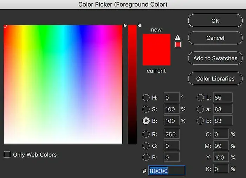Click the M magenta field showing 99
This screenshot has width=246, height=178.
(x=221, y=146)
